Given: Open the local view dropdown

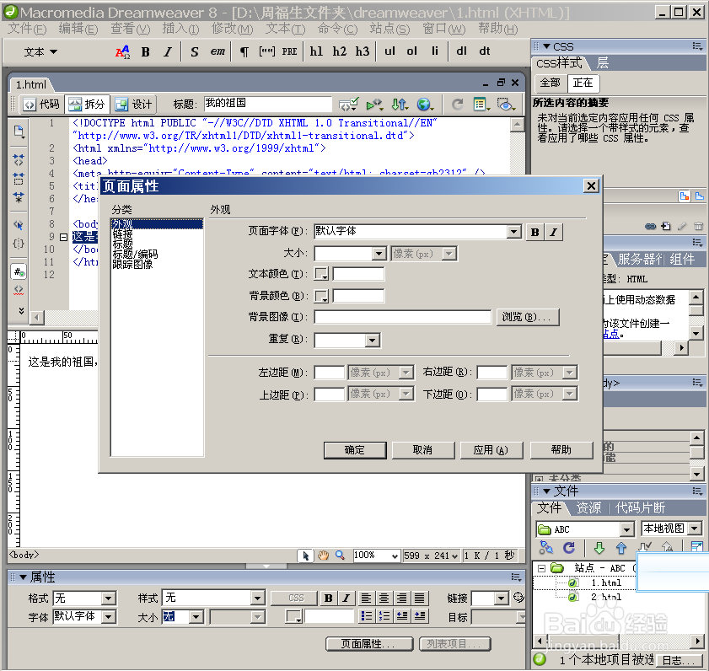Looking at the screenshot, I should (695, 529).
